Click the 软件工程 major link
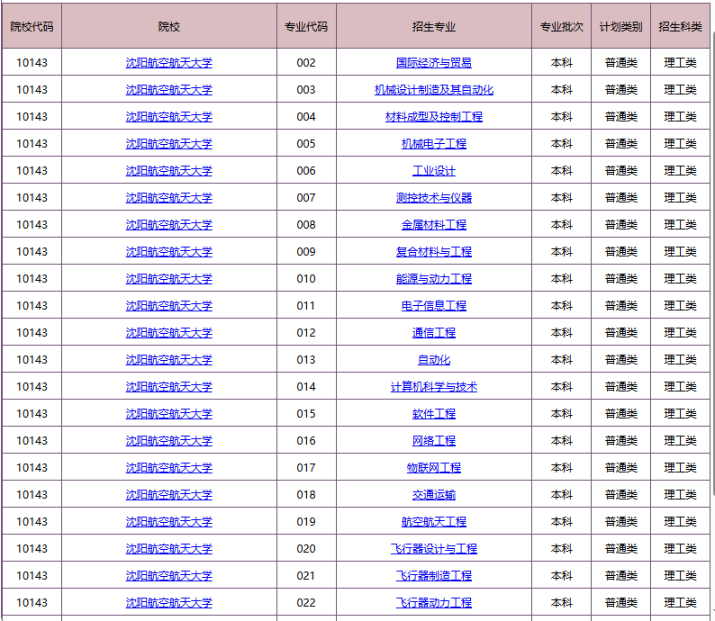Image resolution: width=715 pixels, height=621 pixels. pyautogui.click(x=433, y=414)
